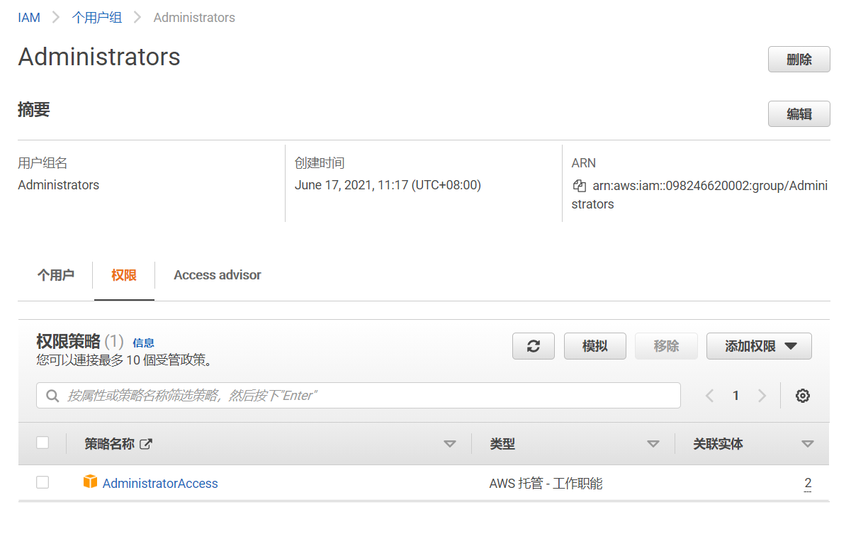Viewport: 851px width, 534px height.
Task: Go to previous page with left chevron
Action: point(709,396)
